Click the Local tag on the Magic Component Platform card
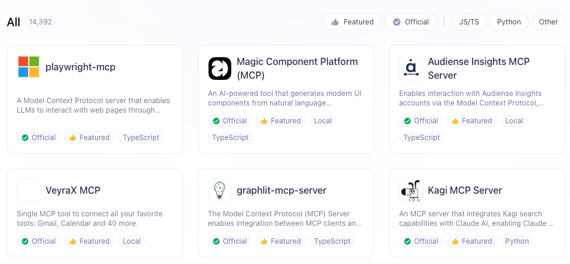The height and width of the screenshot is (264, 570). (323, 121)
